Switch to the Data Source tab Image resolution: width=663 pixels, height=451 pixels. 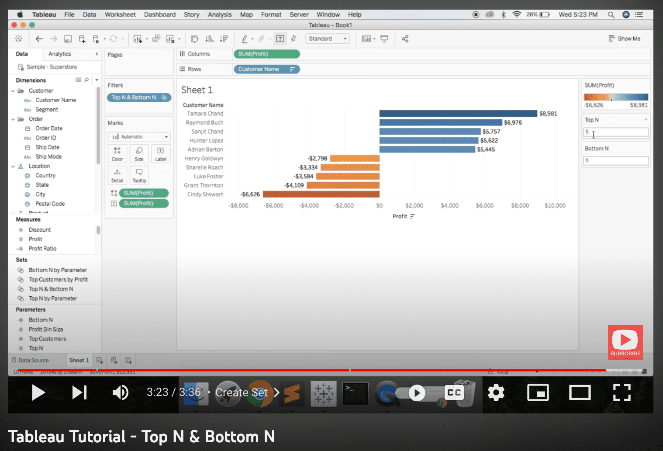[37, 360]
